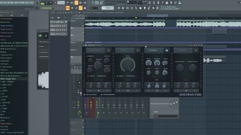
Task: Toggle the pattern/song mode switch
Action: coord(43,3)
